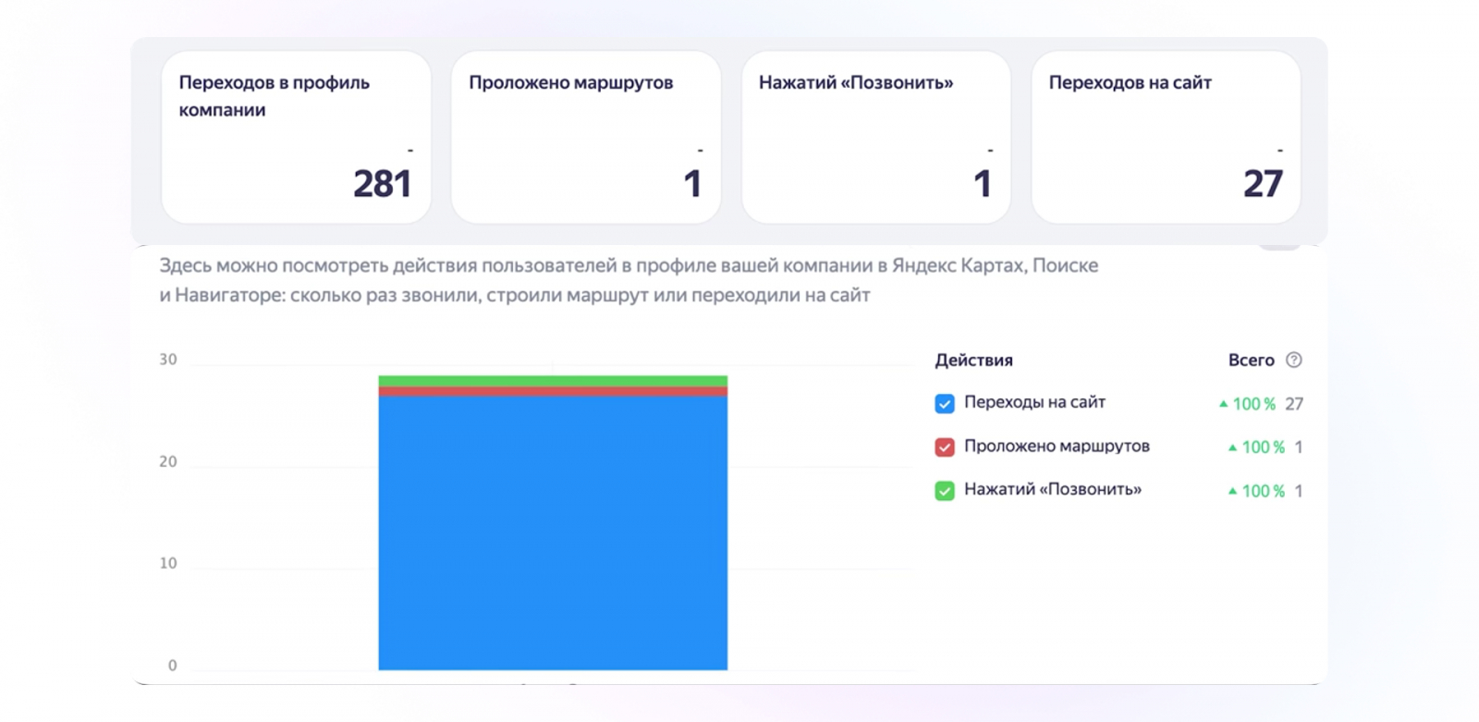Click the 10 label on chart axis
Screen dimensions: 1479x722
(x=168, y=563)
